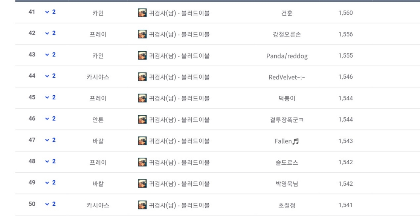Click class icon in RedVelvet~!~ row
This screenshot has width=420, height=217.
tap(142, 77)
